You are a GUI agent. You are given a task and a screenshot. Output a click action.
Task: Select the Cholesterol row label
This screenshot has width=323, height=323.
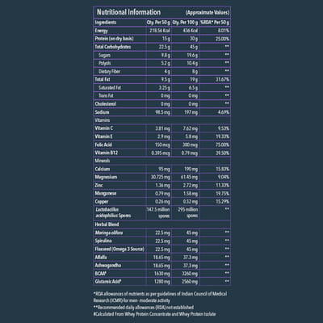click(105, 104)
